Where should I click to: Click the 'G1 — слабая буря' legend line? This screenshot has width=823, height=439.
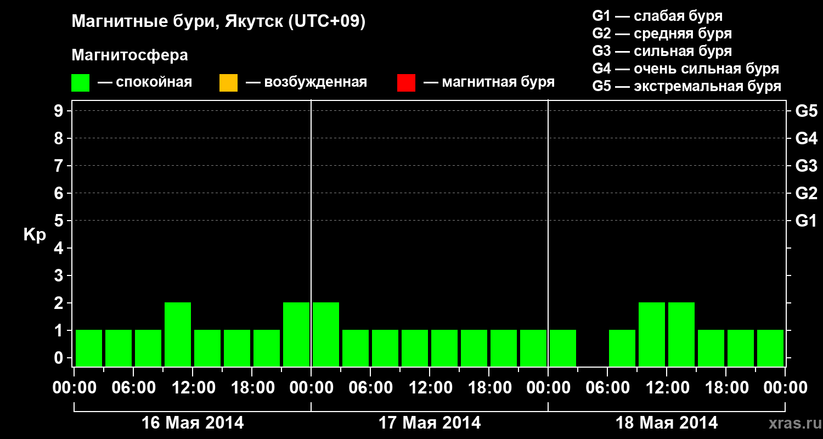point(657,16)
